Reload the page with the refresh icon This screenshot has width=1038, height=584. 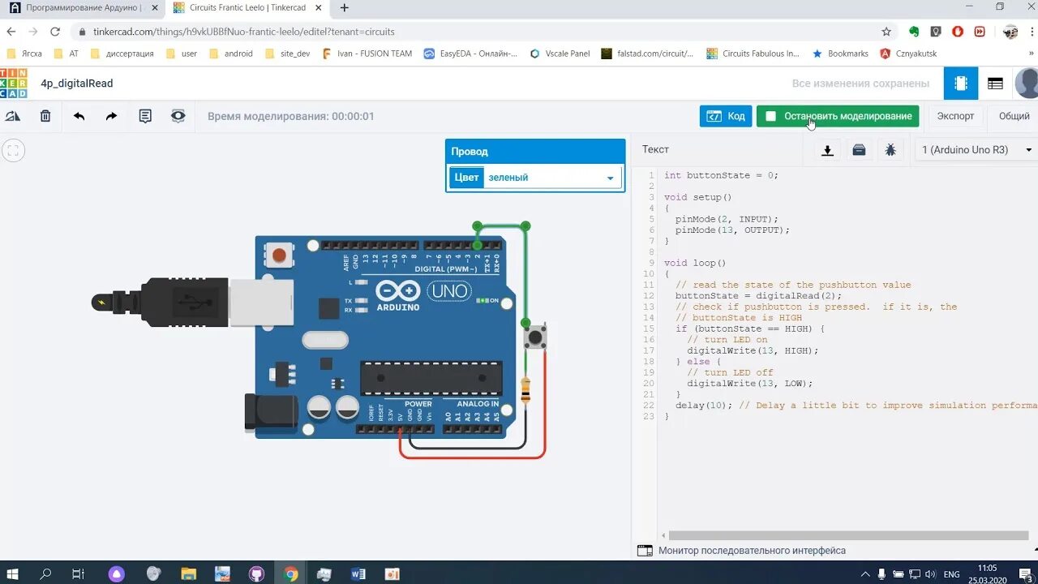click(x=55, y=32)
